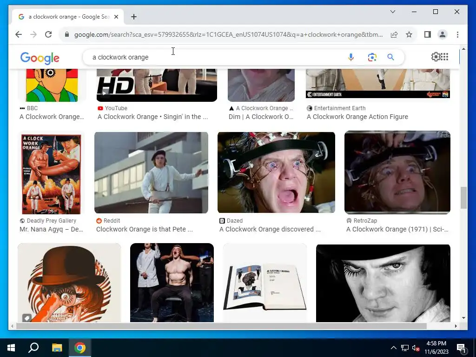Open Chrome three-dot menu

[x=457, y=34]
